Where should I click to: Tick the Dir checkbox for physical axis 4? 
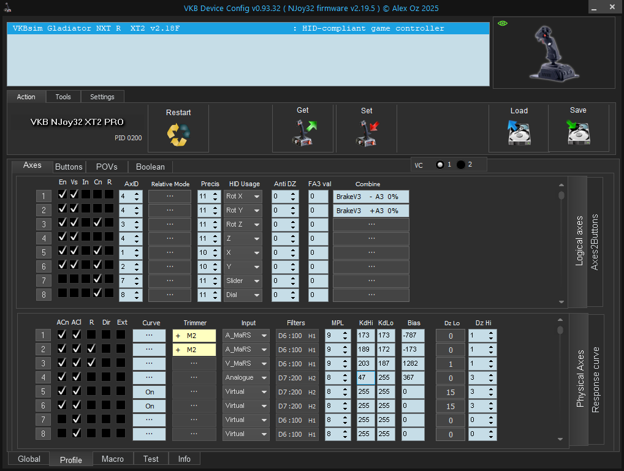point(106,377)
